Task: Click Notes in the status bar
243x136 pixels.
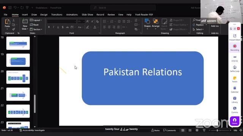Action: coord(155,130)
